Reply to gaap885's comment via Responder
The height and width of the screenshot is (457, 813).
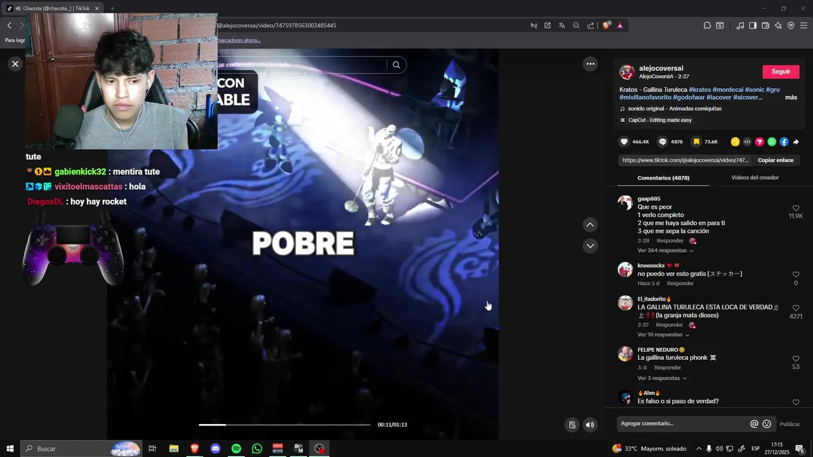pos(670,241)
